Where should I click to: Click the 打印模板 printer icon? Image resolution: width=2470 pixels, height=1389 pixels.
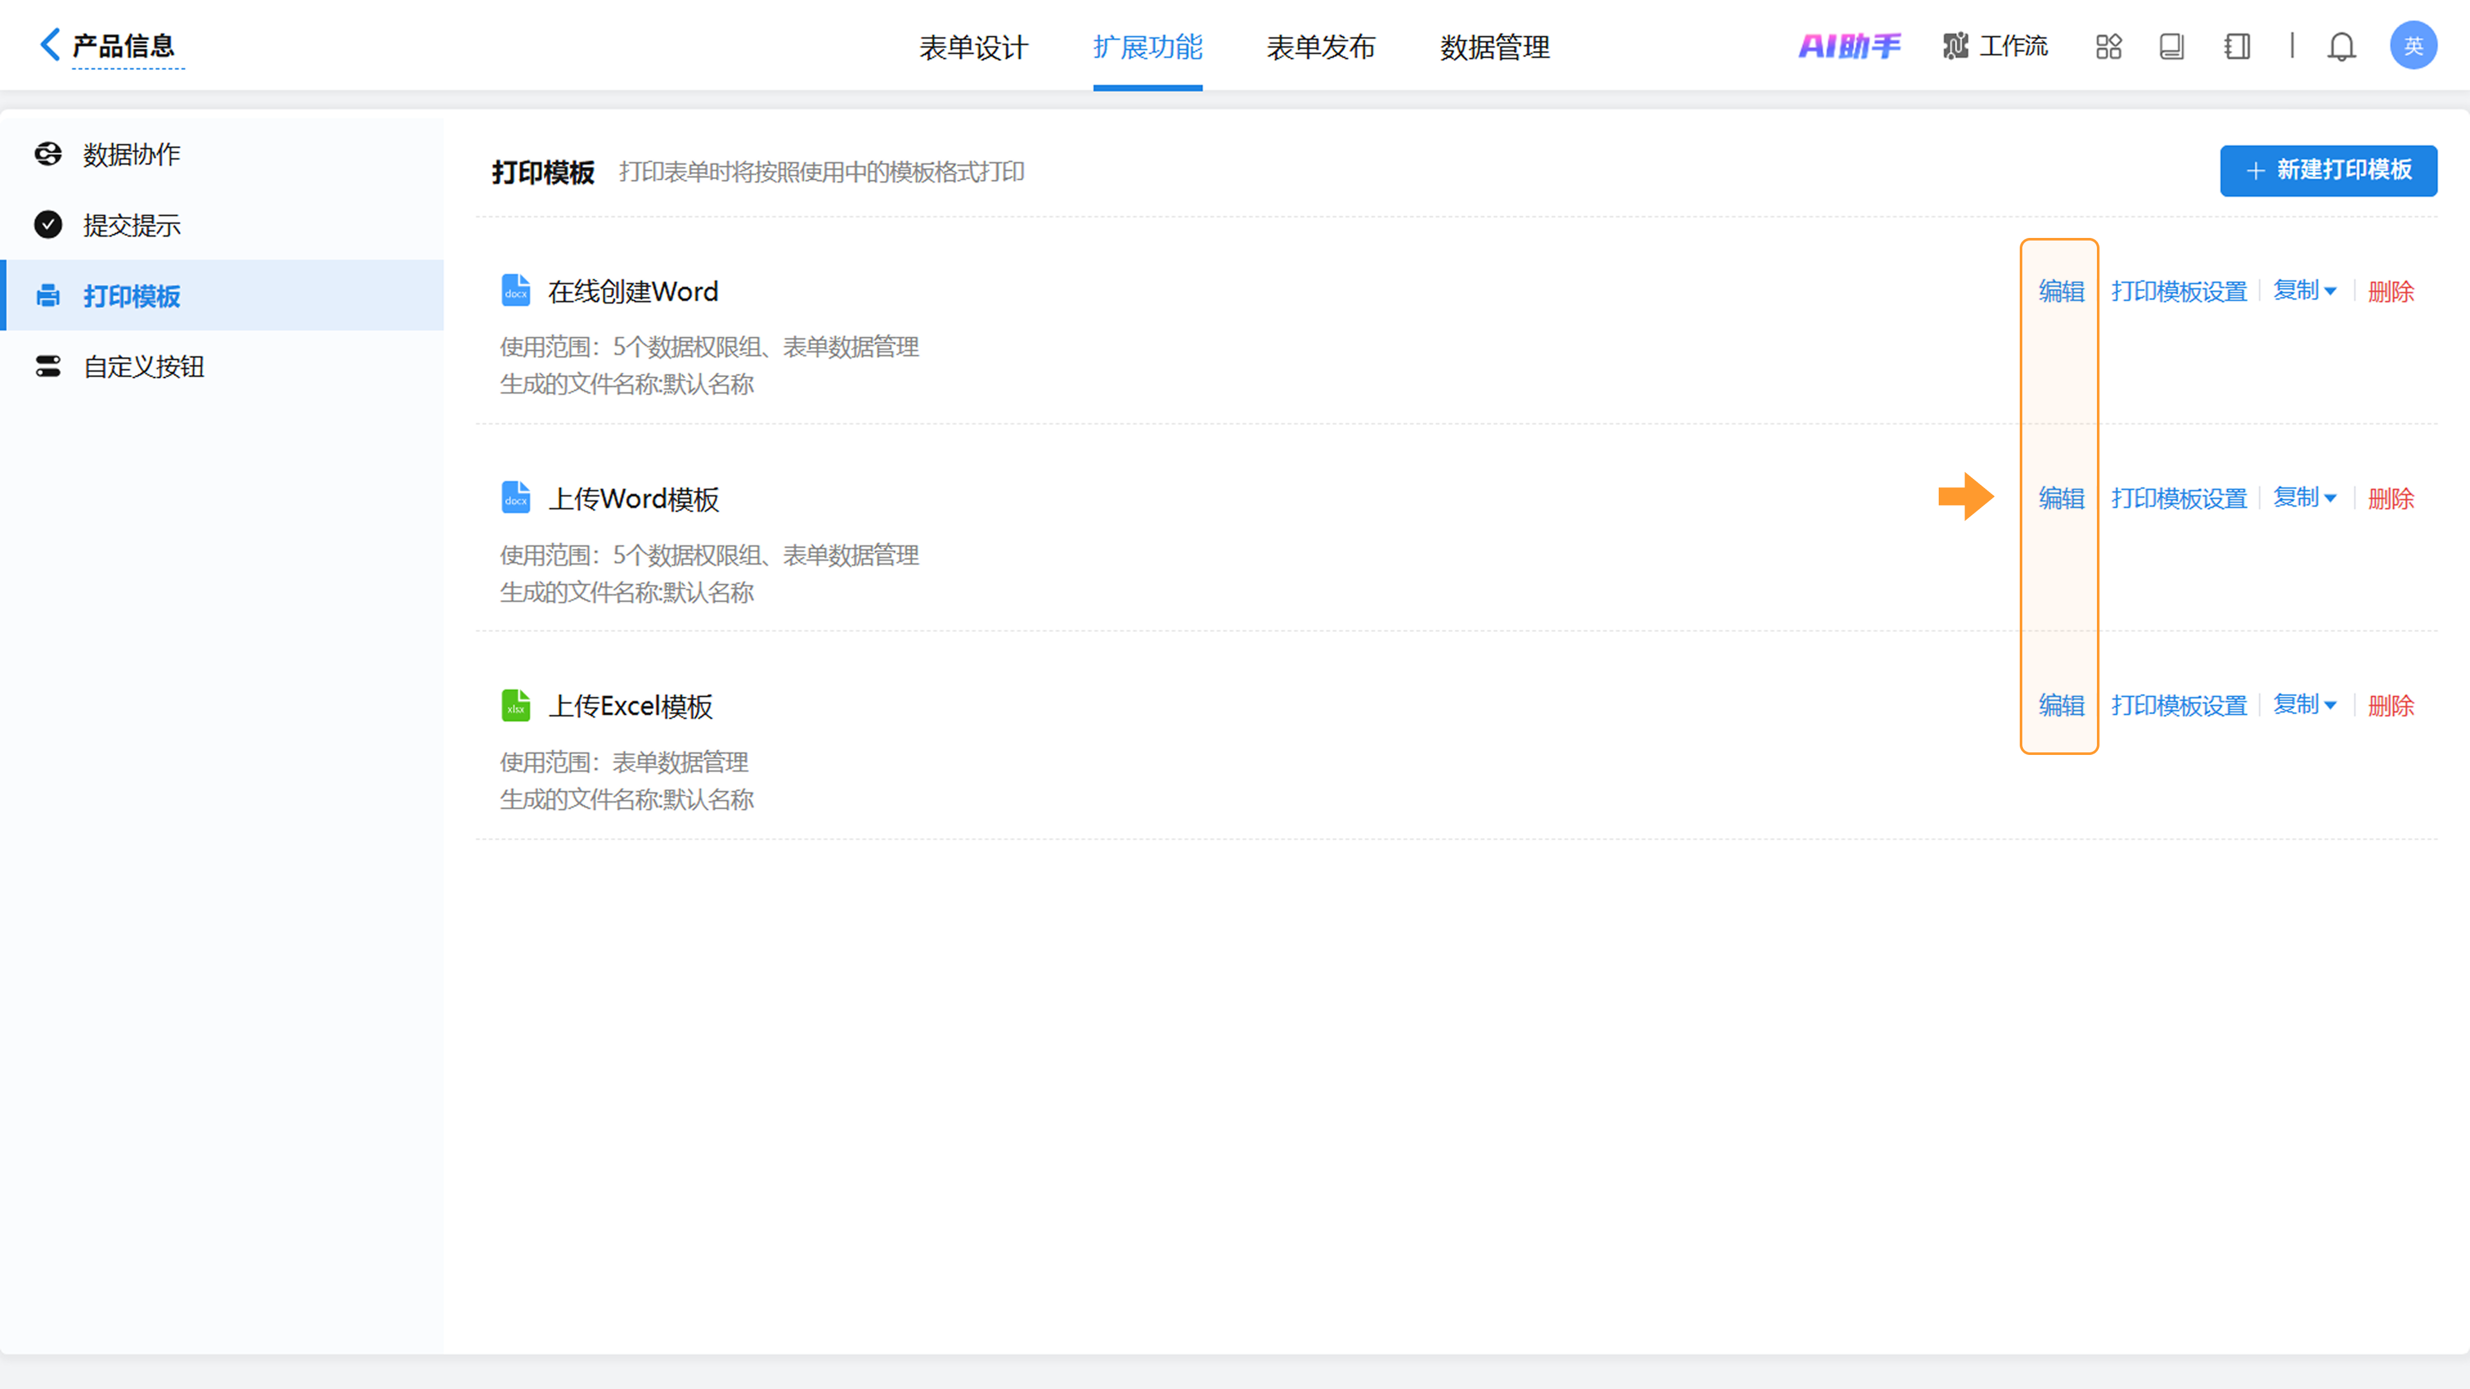[48, 295]
